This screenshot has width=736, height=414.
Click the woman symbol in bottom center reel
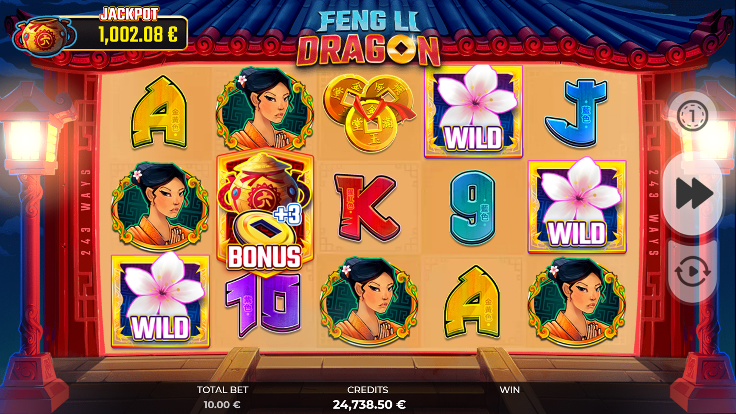point(369,301)
